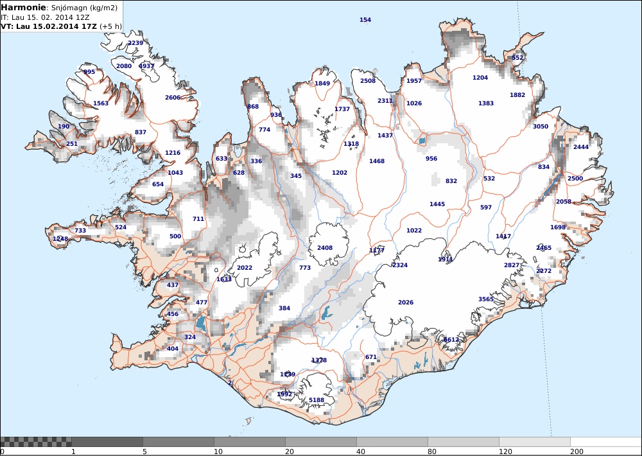Pick the 120–200 very light legend swatch
The width and height of the screenshot is (642, 456).
(x=535, y=442)
